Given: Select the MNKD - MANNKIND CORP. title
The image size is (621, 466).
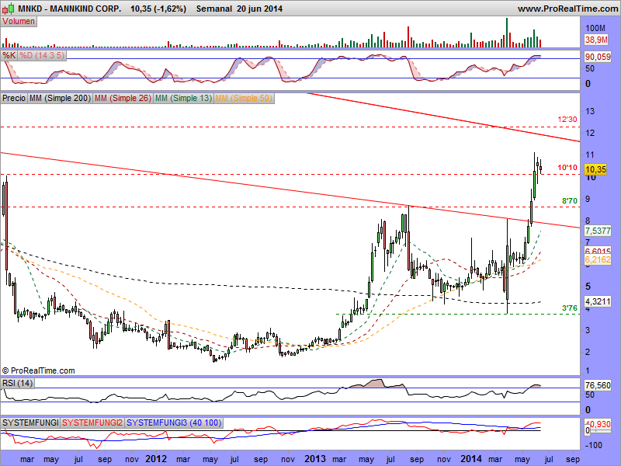Looking at the screenshot, I should coord(70,9).
